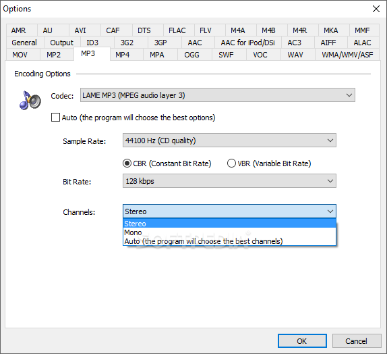Screen dimensions: 387x354
Task: Open the ID3 tab
Action: coord(97,43)
